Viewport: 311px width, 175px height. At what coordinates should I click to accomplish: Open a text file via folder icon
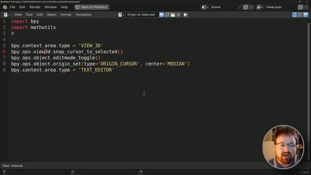coord(173,15)
